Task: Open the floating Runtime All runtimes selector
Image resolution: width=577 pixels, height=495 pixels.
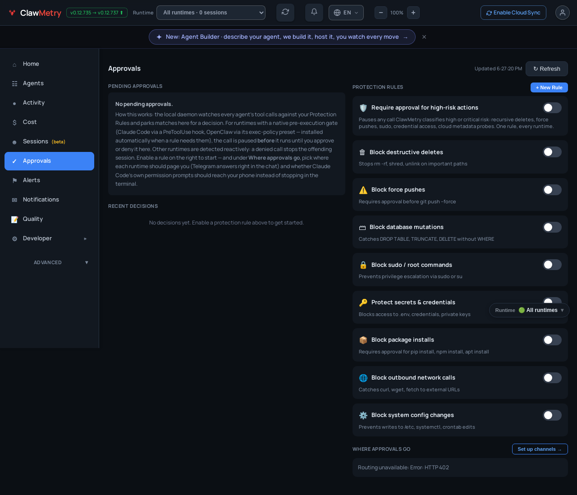Action: pyautogui.click(x=529, y=310)
